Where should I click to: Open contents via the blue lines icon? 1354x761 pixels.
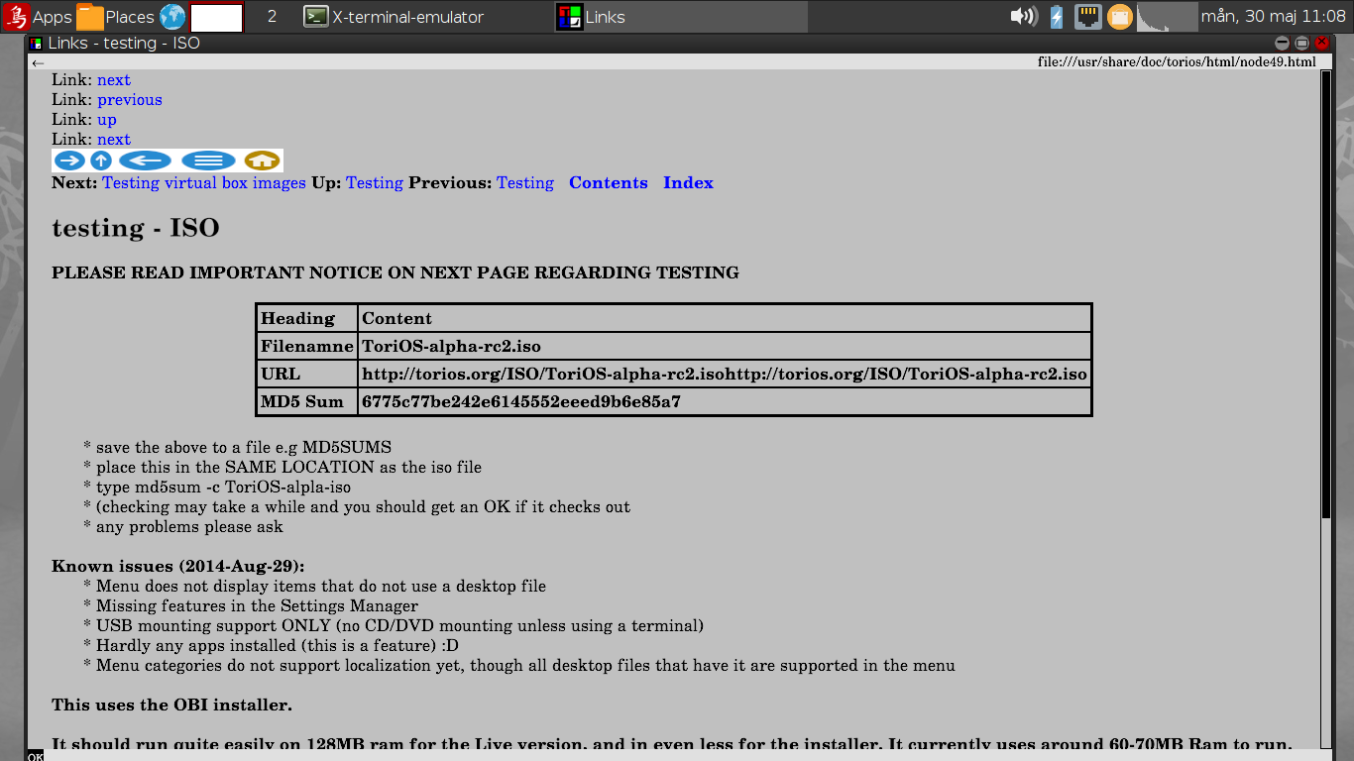point(208,161)
